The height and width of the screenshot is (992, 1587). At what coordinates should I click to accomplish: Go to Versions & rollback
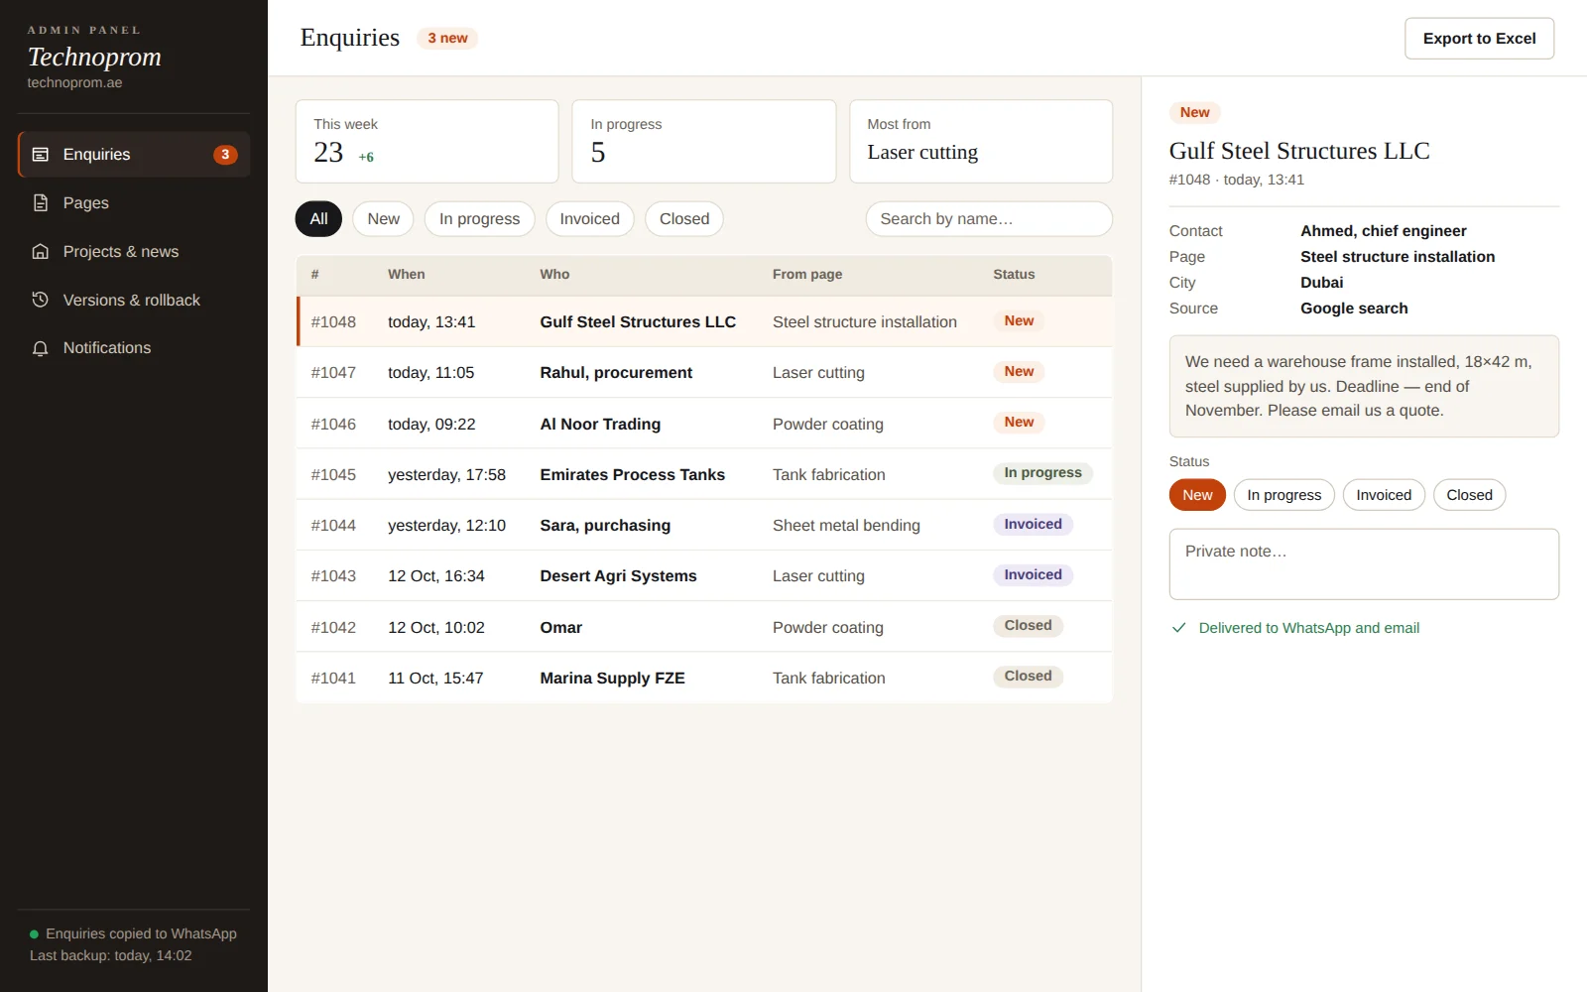click(x=134, y=300)
